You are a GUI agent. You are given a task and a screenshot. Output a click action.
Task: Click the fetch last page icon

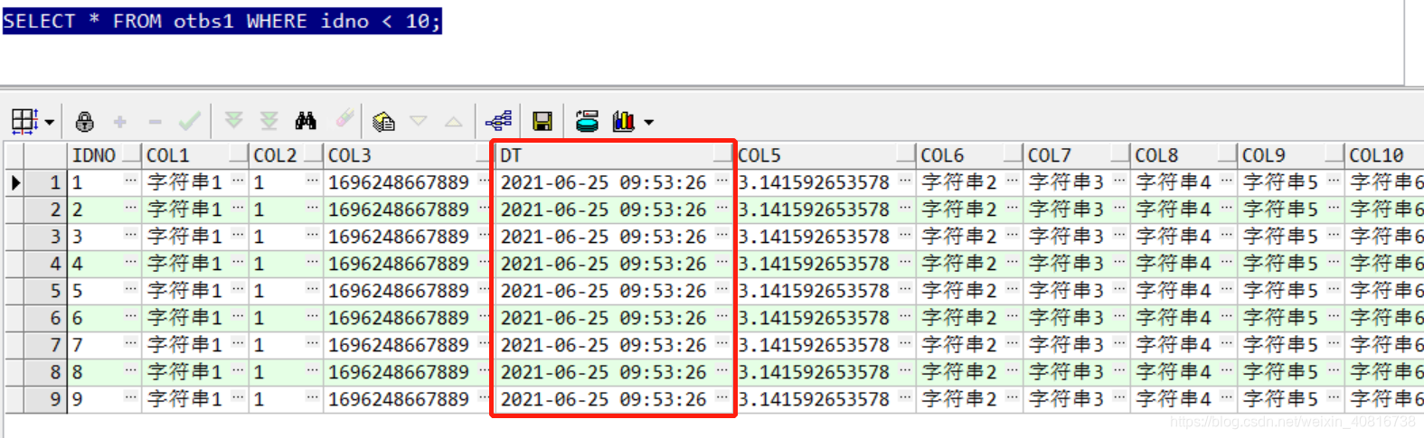click(269, 121)
